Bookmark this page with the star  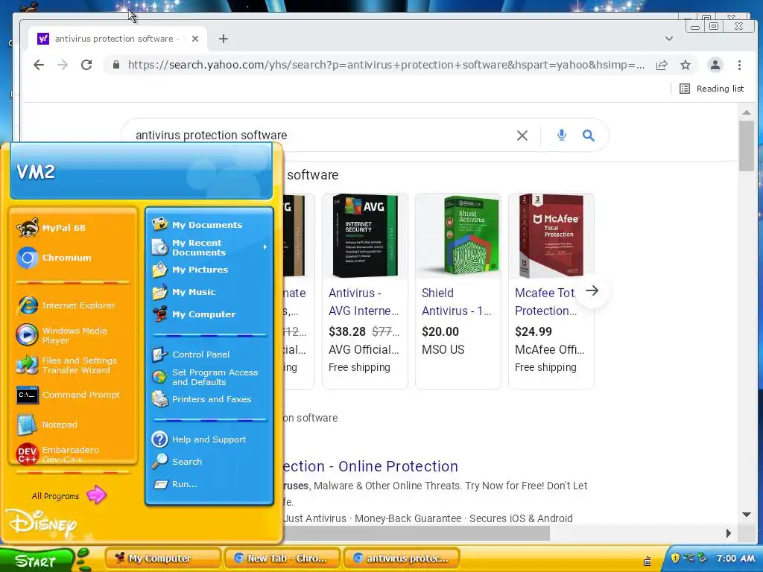click(686, 66)
